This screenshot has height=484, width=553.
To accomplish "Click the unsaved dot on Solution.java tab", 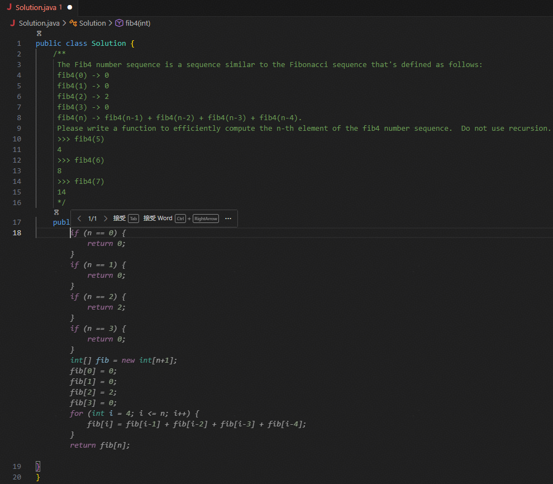I will pos(70,8).
